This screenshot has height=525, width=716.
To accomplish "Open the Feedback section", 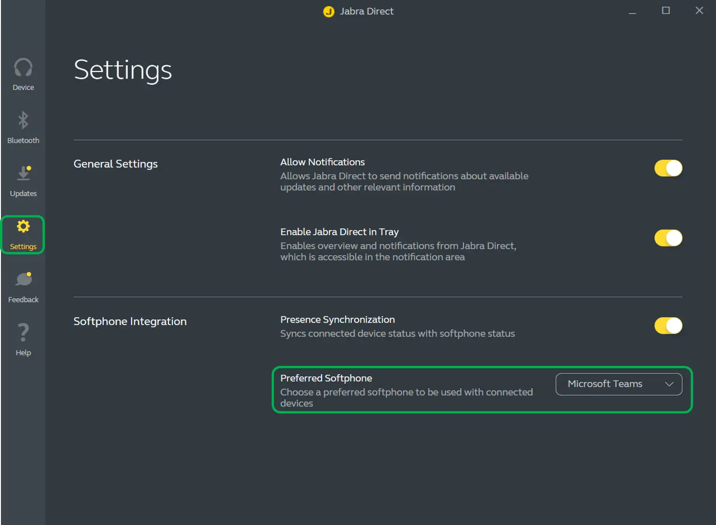I will pos(23,286).
